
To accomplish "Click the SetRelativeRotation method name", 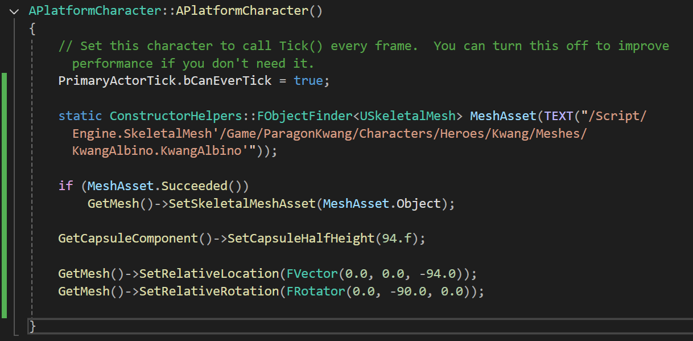I will click(209, 291).
